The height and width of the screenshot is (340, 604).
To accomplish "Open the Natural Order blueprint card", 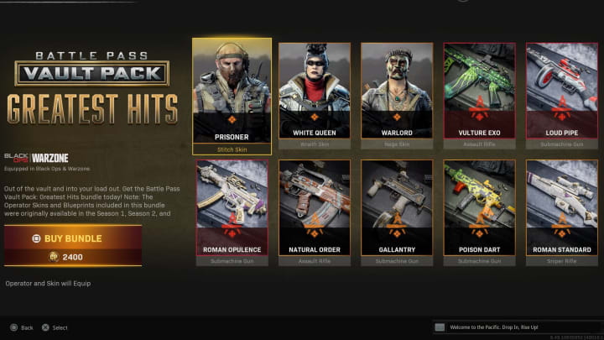I will 315,212.
